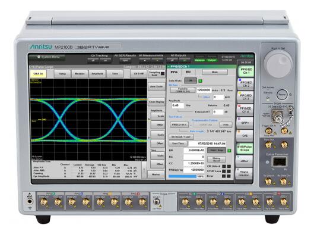Select channel A amplitude Offset
This screenshot has width=314, height=234.
coord(158,124)
